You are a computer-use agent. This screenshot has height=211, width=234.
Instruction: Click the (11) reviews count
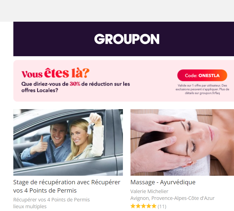(x=162, y=206)
